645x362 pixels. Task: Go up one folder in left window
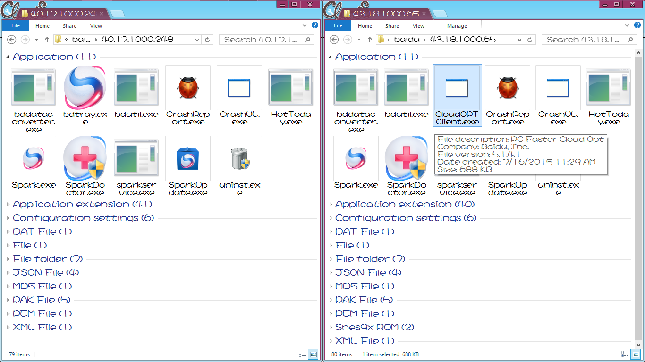tap(47, 40)
